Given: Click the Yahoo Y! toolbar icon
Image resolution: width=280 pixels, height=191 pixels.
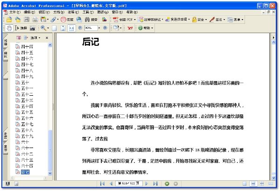Looking at the screenshot, I should click(x=130, y=28).
